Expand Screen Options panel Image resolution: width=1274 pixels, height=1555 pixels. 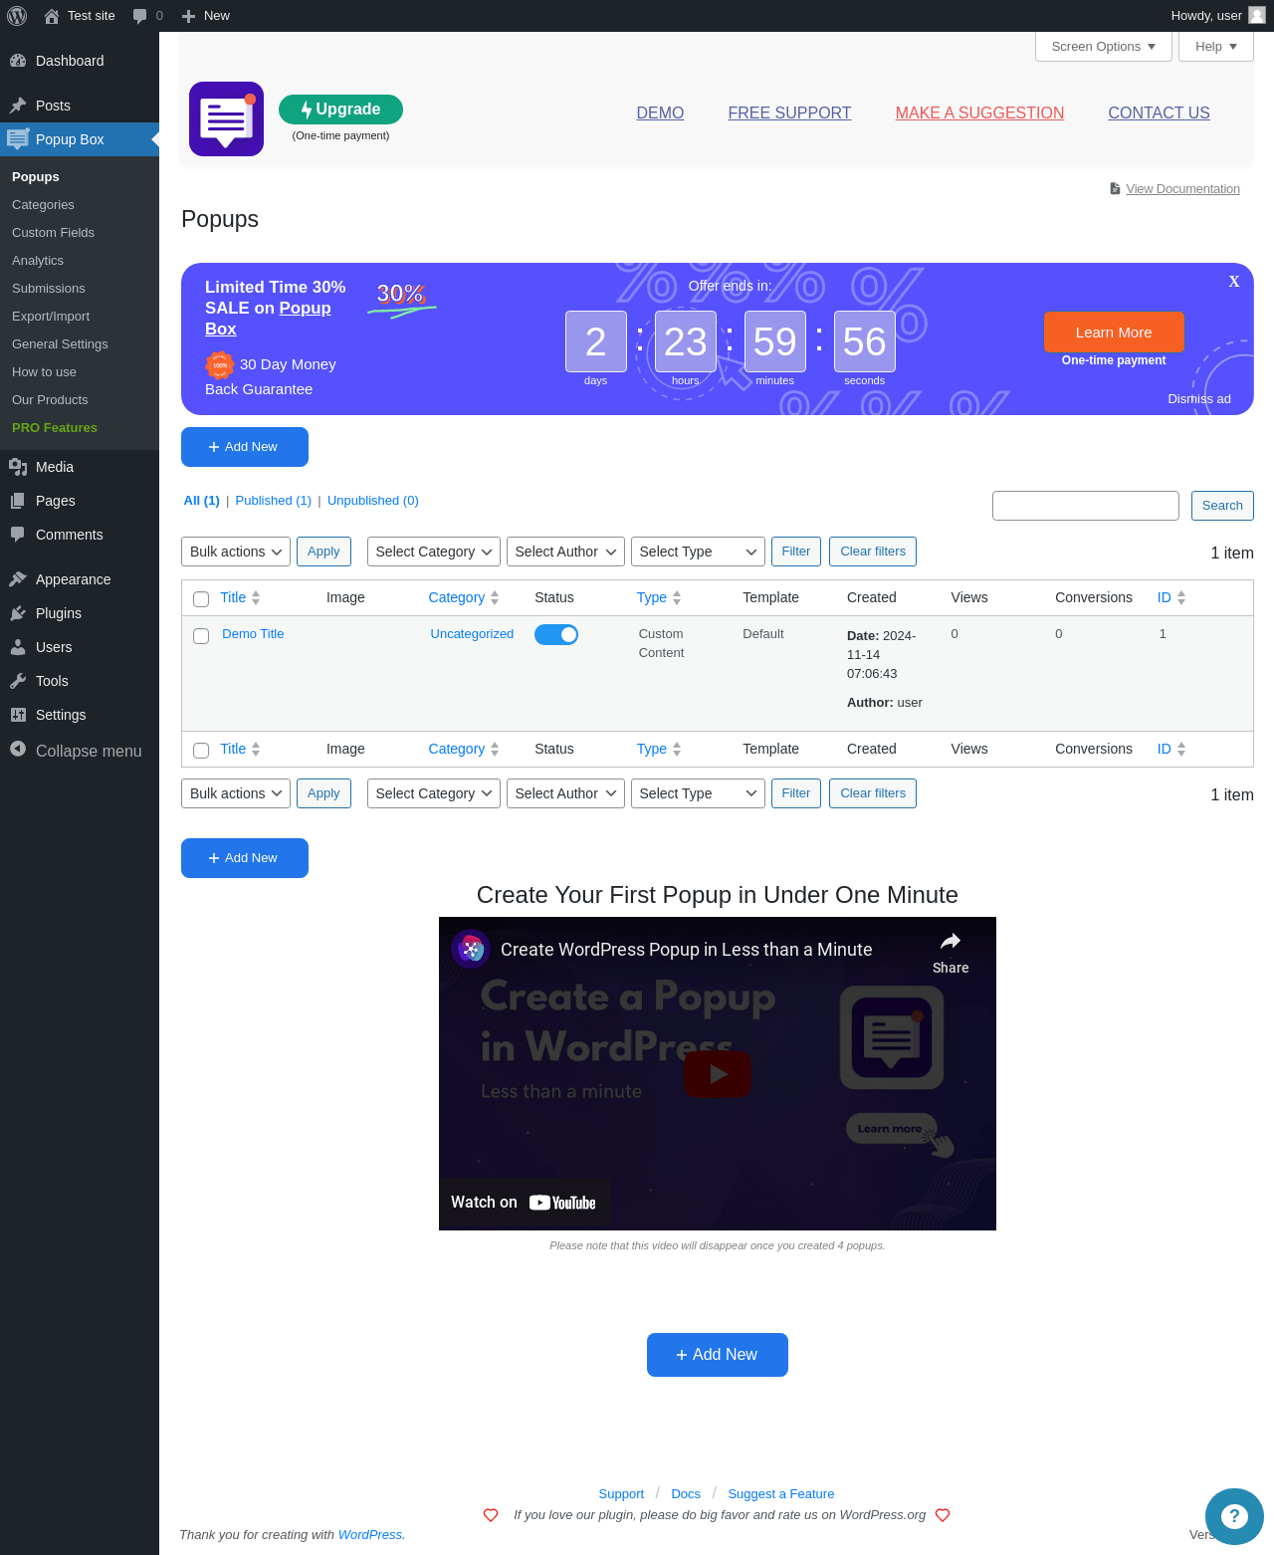[x=1104, y=47]
